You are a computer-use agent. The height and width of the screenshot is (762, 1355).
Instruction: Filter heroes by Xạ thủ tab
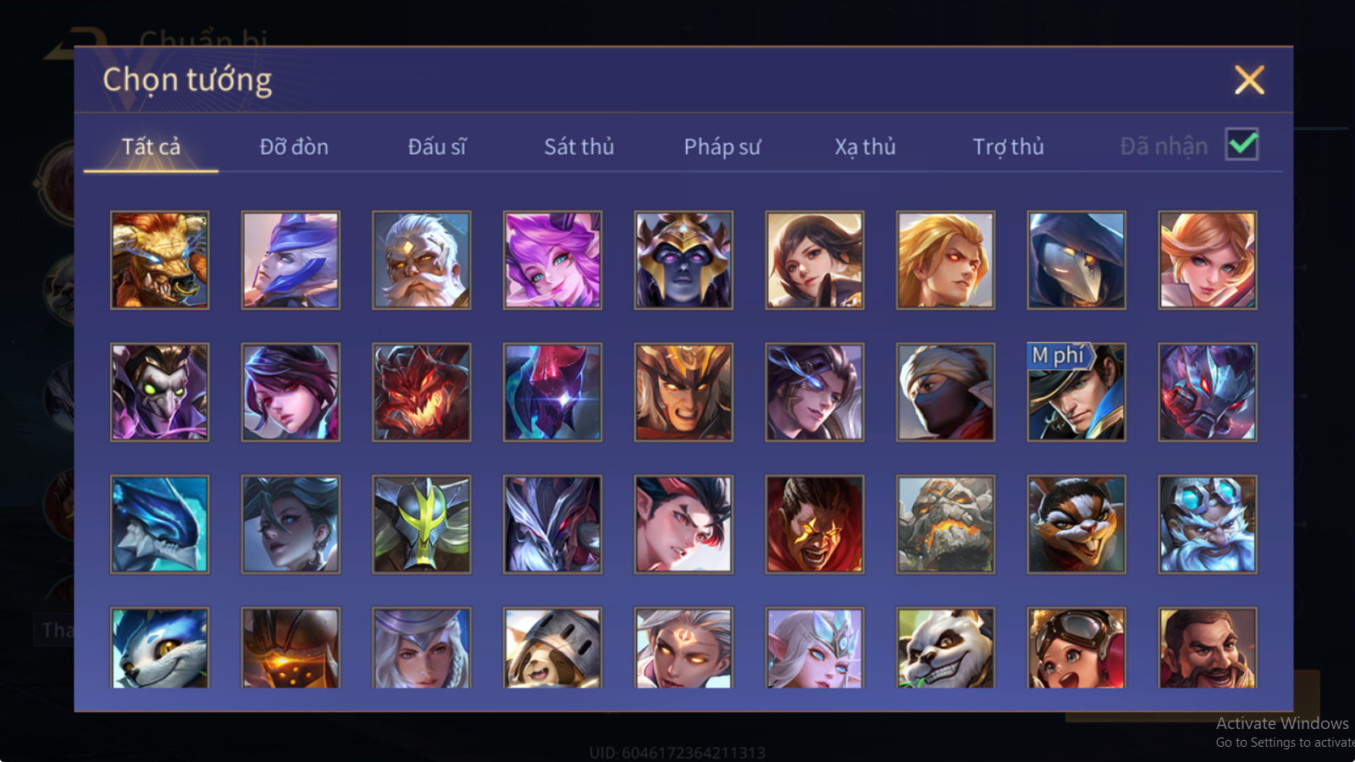point(865,146)
